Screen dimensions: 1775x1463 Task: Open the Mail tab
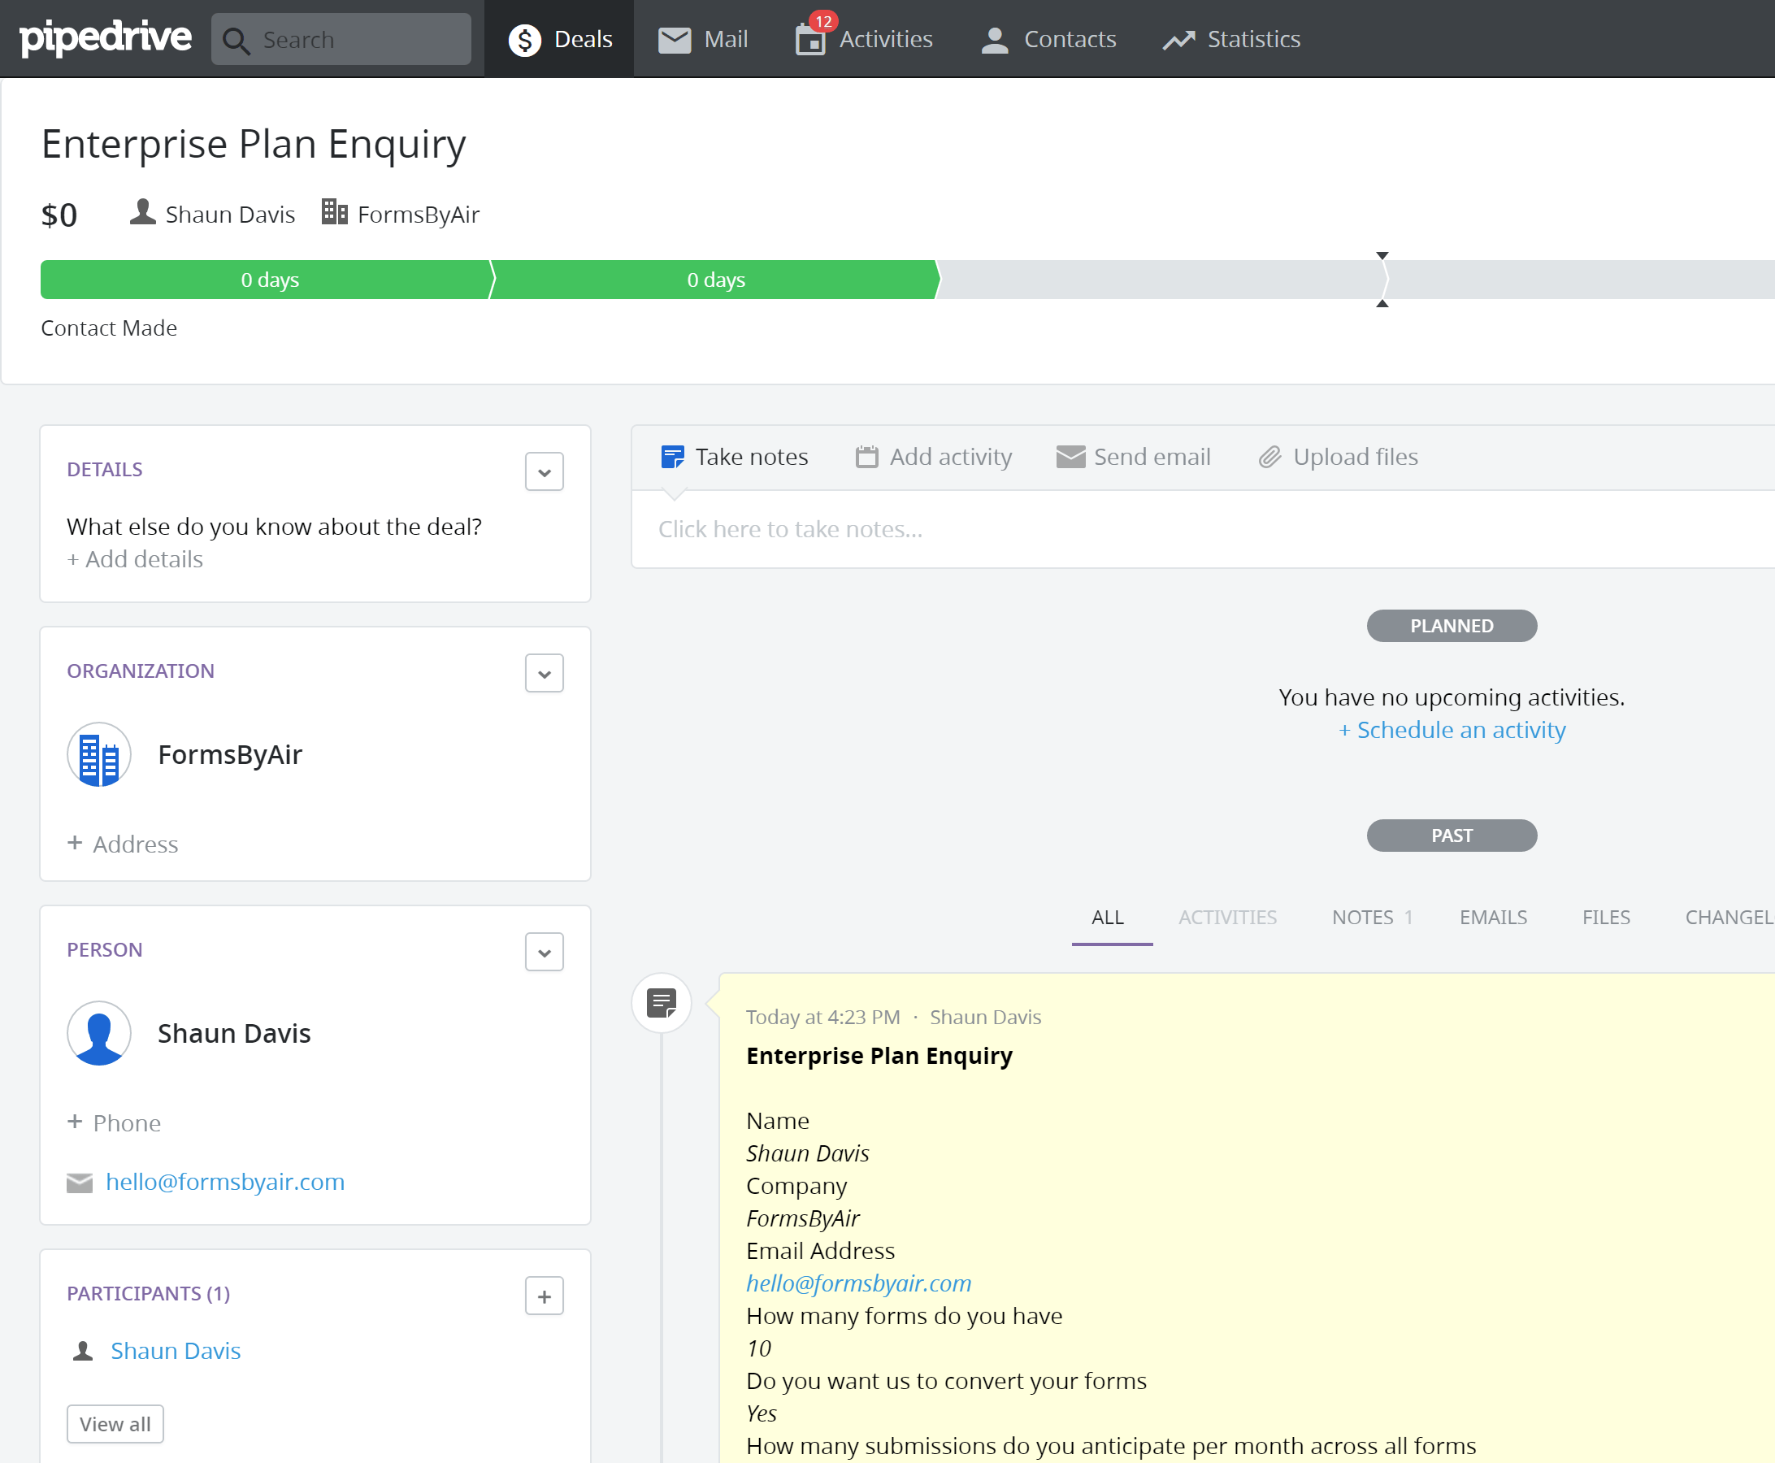pyautogui.click(x=703, y=39)
